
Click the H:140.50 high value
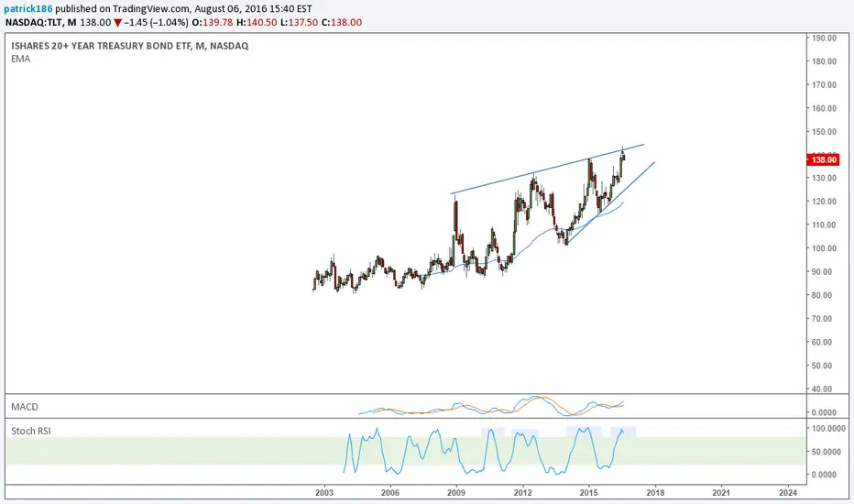(x=257, y=22)
